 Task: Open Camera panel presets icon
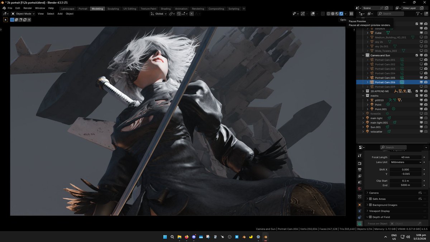coord(420,193)
